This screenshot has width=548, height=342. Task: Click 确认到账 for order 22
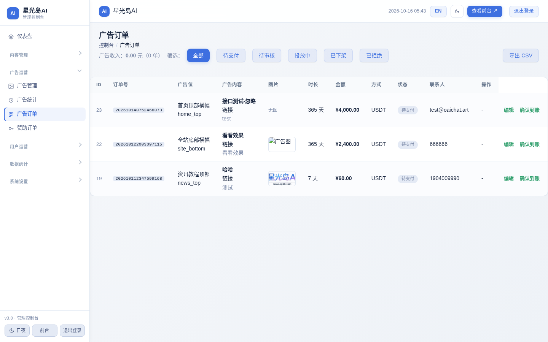coord(530,144)
